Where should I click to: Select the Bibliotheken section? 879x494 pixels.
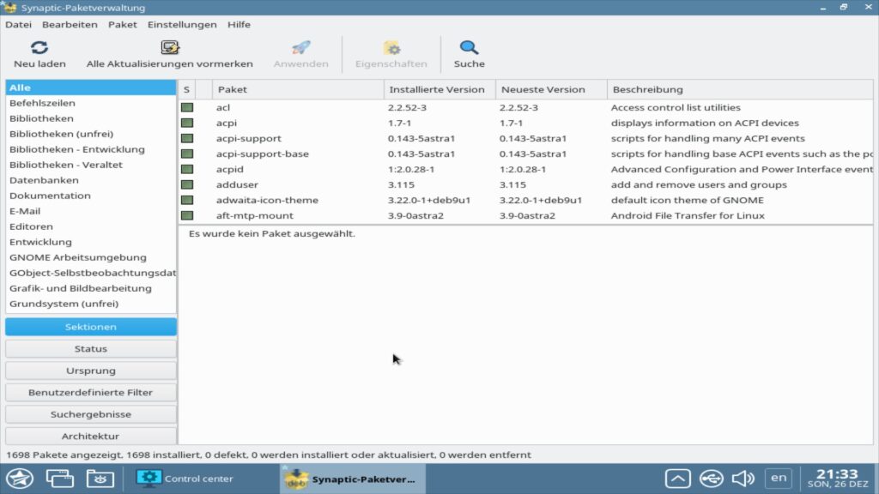click(91, 118)
